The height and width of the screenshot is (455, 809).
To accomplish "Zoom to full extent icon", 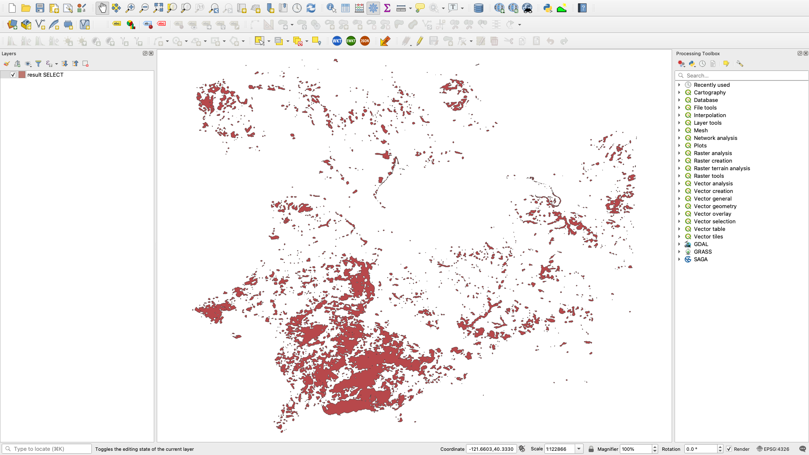I will [x=158, y=8].
